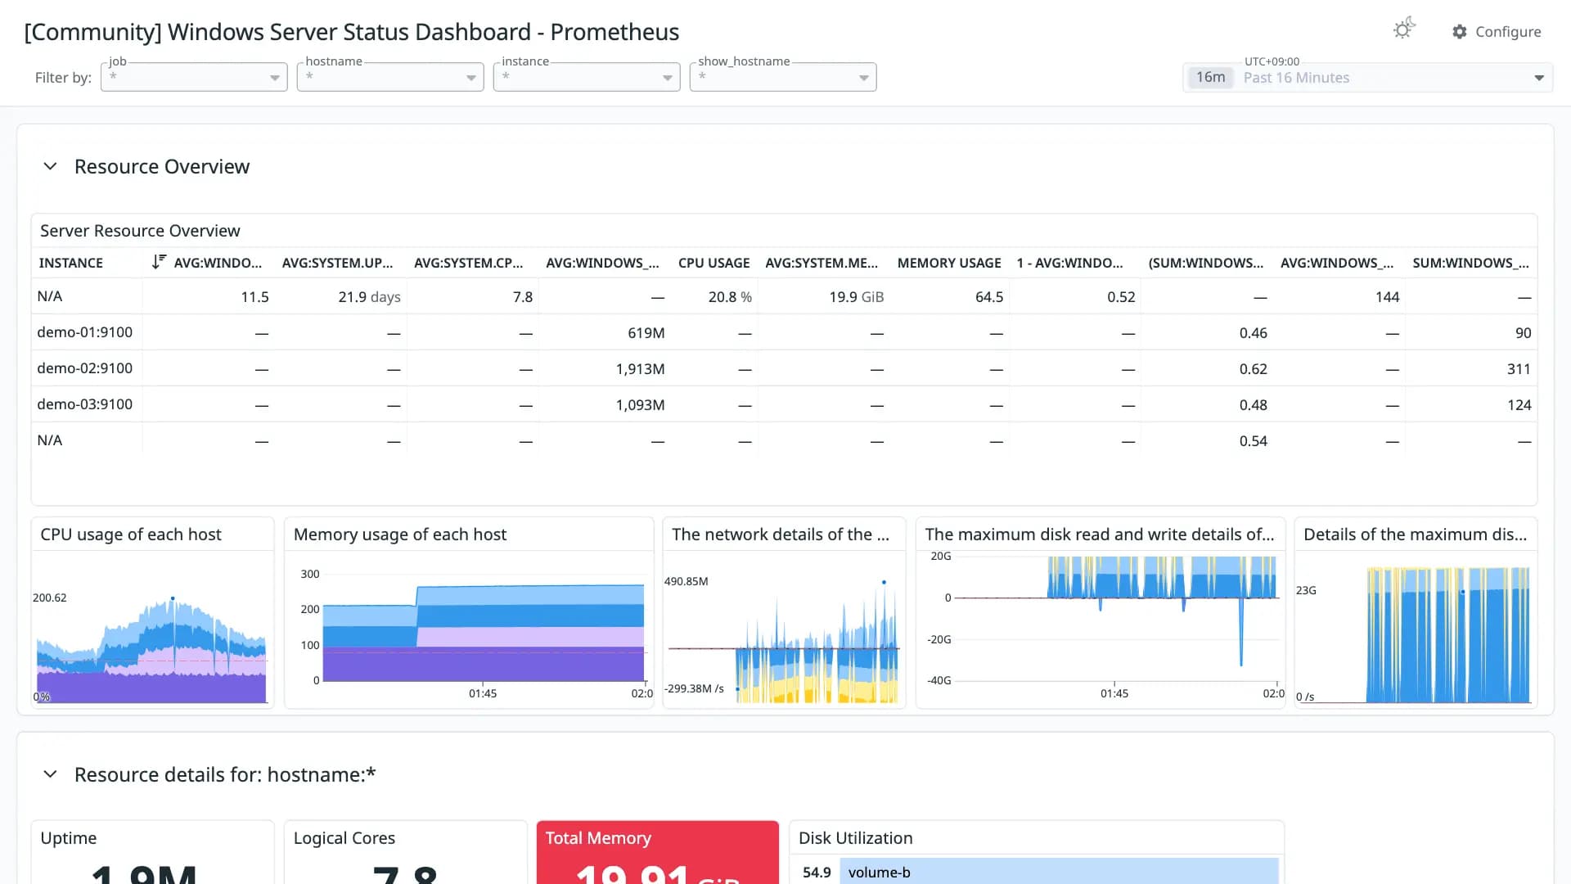1571x884 pixels.
Task: Click the (SUM:WINDOWS... column header
Action: (x=1206, y=263)
